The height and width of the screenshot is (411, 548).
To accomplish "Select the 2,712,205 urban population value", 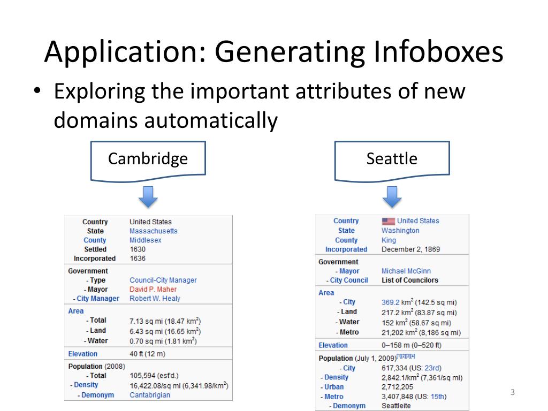I will click(398, 387).
